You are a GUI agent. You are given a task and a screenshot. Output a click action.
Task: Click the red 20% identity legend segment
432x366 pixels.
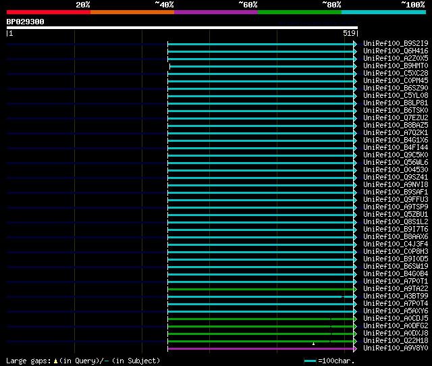pyautogui.click(x=49, y=12)
